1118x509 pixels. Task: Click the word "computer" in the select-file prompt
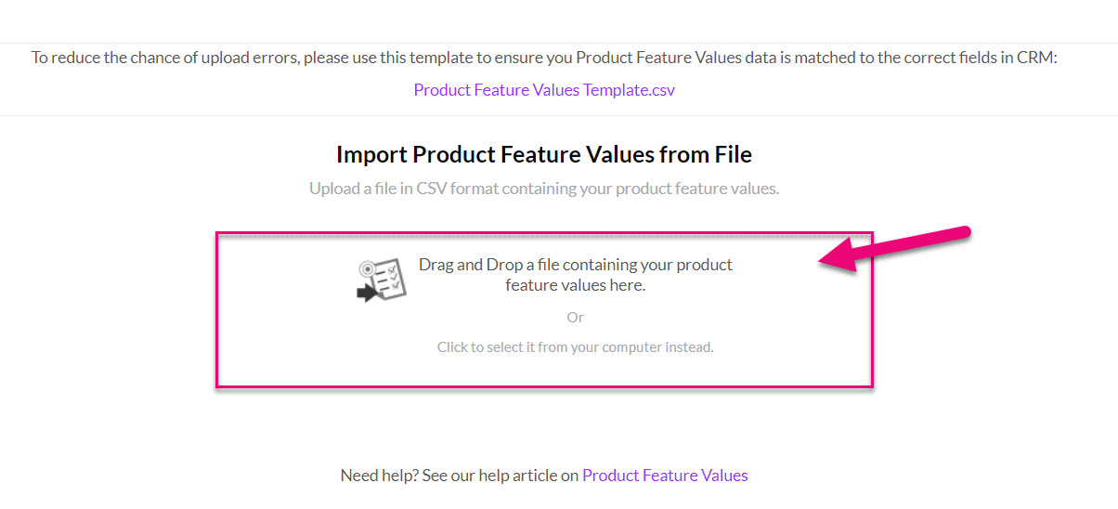(631, 348)
